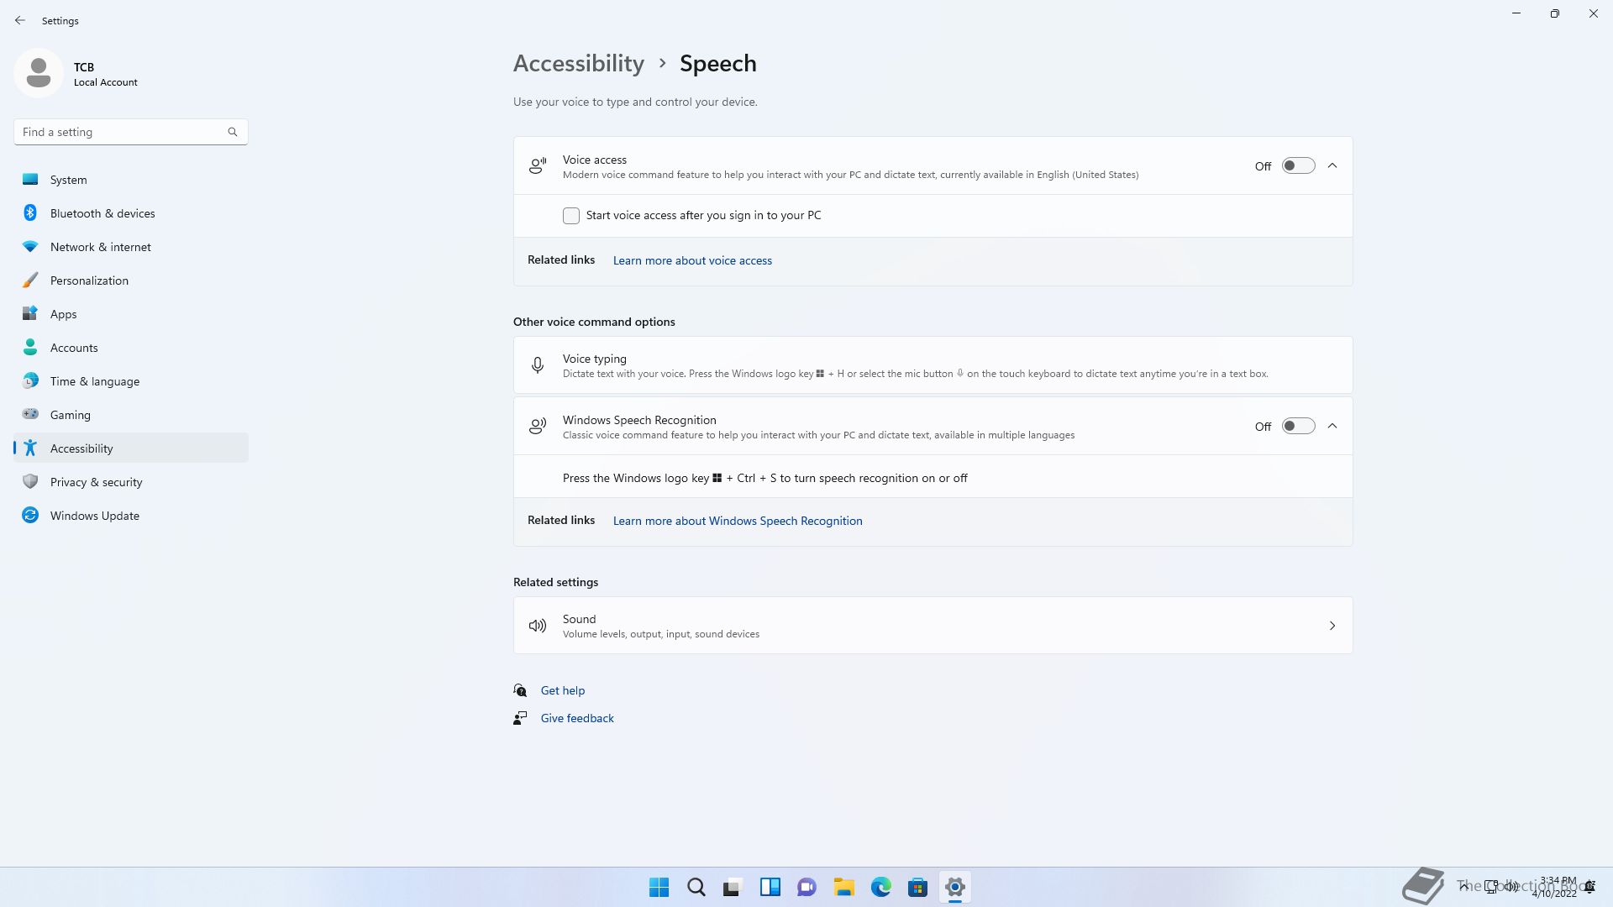Image resolution: width=1613 pixels, height=907 pixels.
Task: Open File Explorer from taskbar
Action: (x=844, y=887)
